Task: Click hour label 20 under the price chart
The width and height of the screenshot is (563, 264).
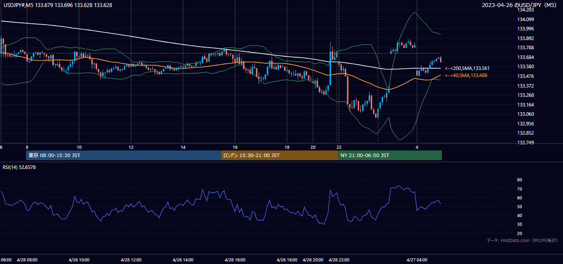Action: tap(313, 147)
